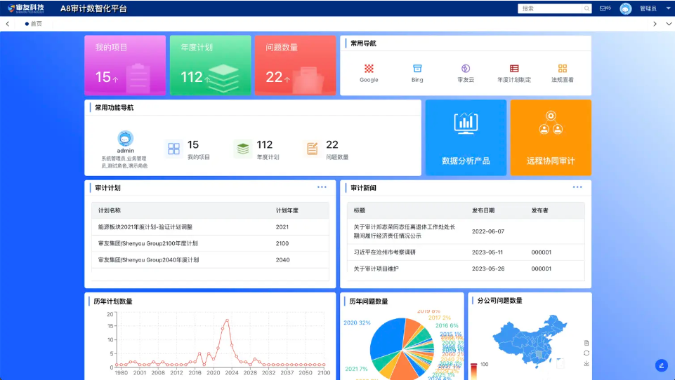Open the 审计新闻 panel more options menu
The height and width of the screenshot is (380, 675).
[x=577, y=187]
